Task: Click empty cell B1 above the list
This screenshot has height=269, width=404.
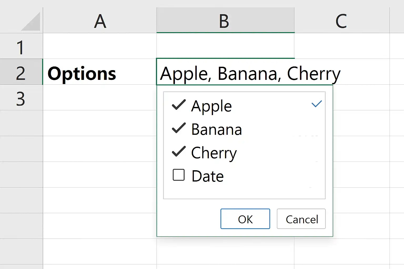Action: tap(225, 46)
